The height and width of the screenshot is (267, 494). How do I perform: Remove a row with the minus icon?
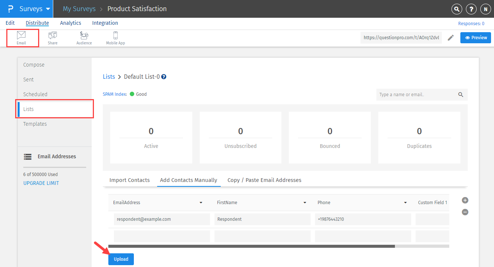465,212
